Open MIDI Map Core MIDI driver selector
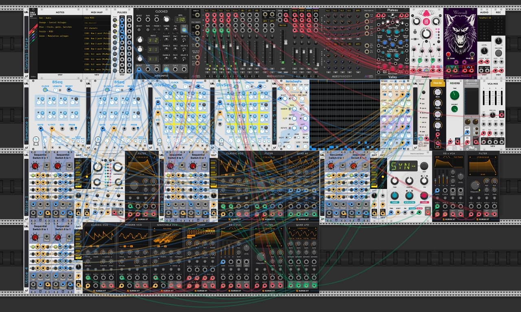The image size is (521, 312). (x=96, y=18)
